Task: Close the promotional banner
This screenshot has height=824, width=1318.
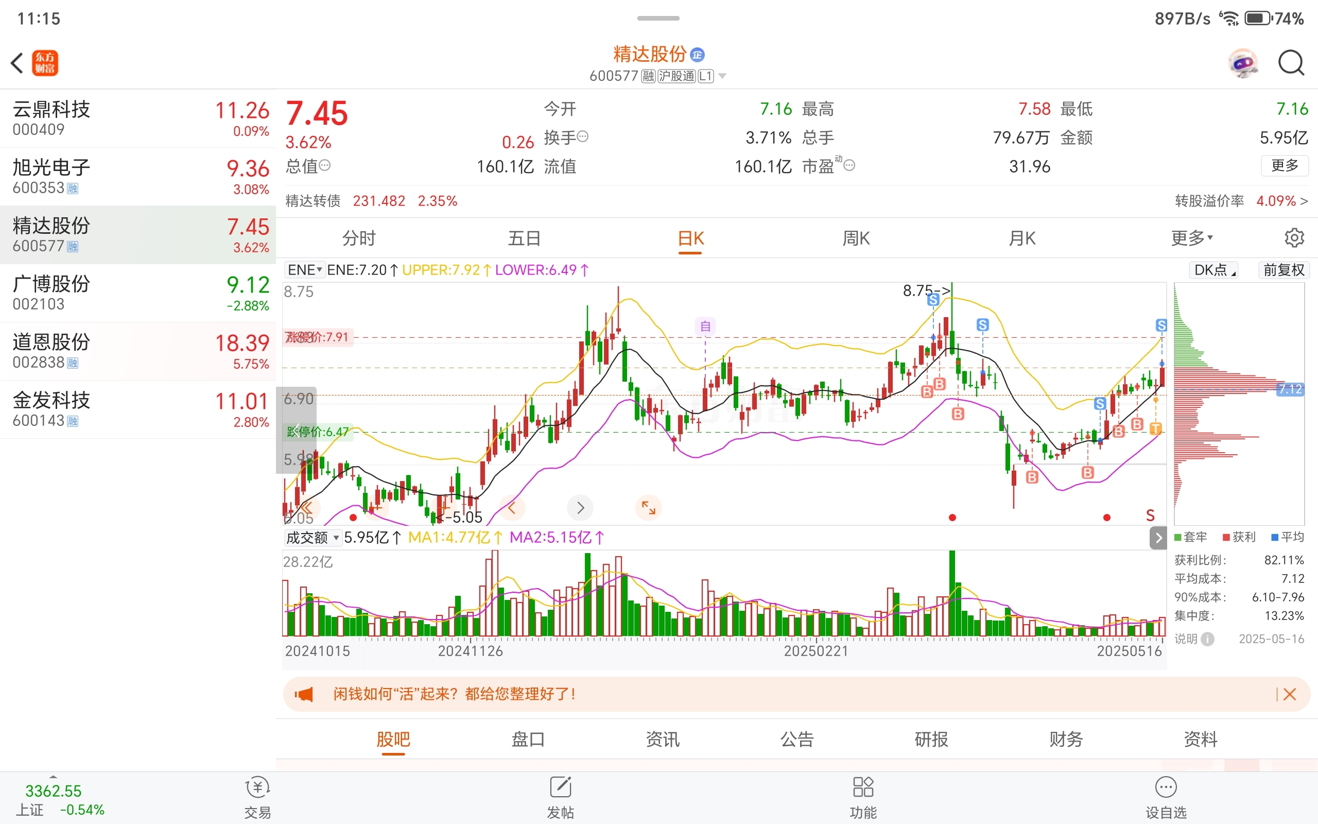Action: click(x=1290, y=694)
